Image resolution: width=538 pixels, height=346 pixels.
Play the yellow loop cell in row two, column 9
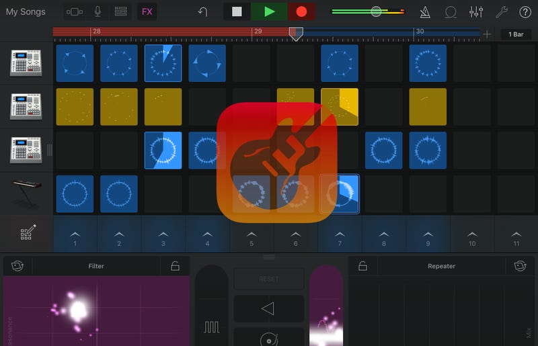pos(428,107)
